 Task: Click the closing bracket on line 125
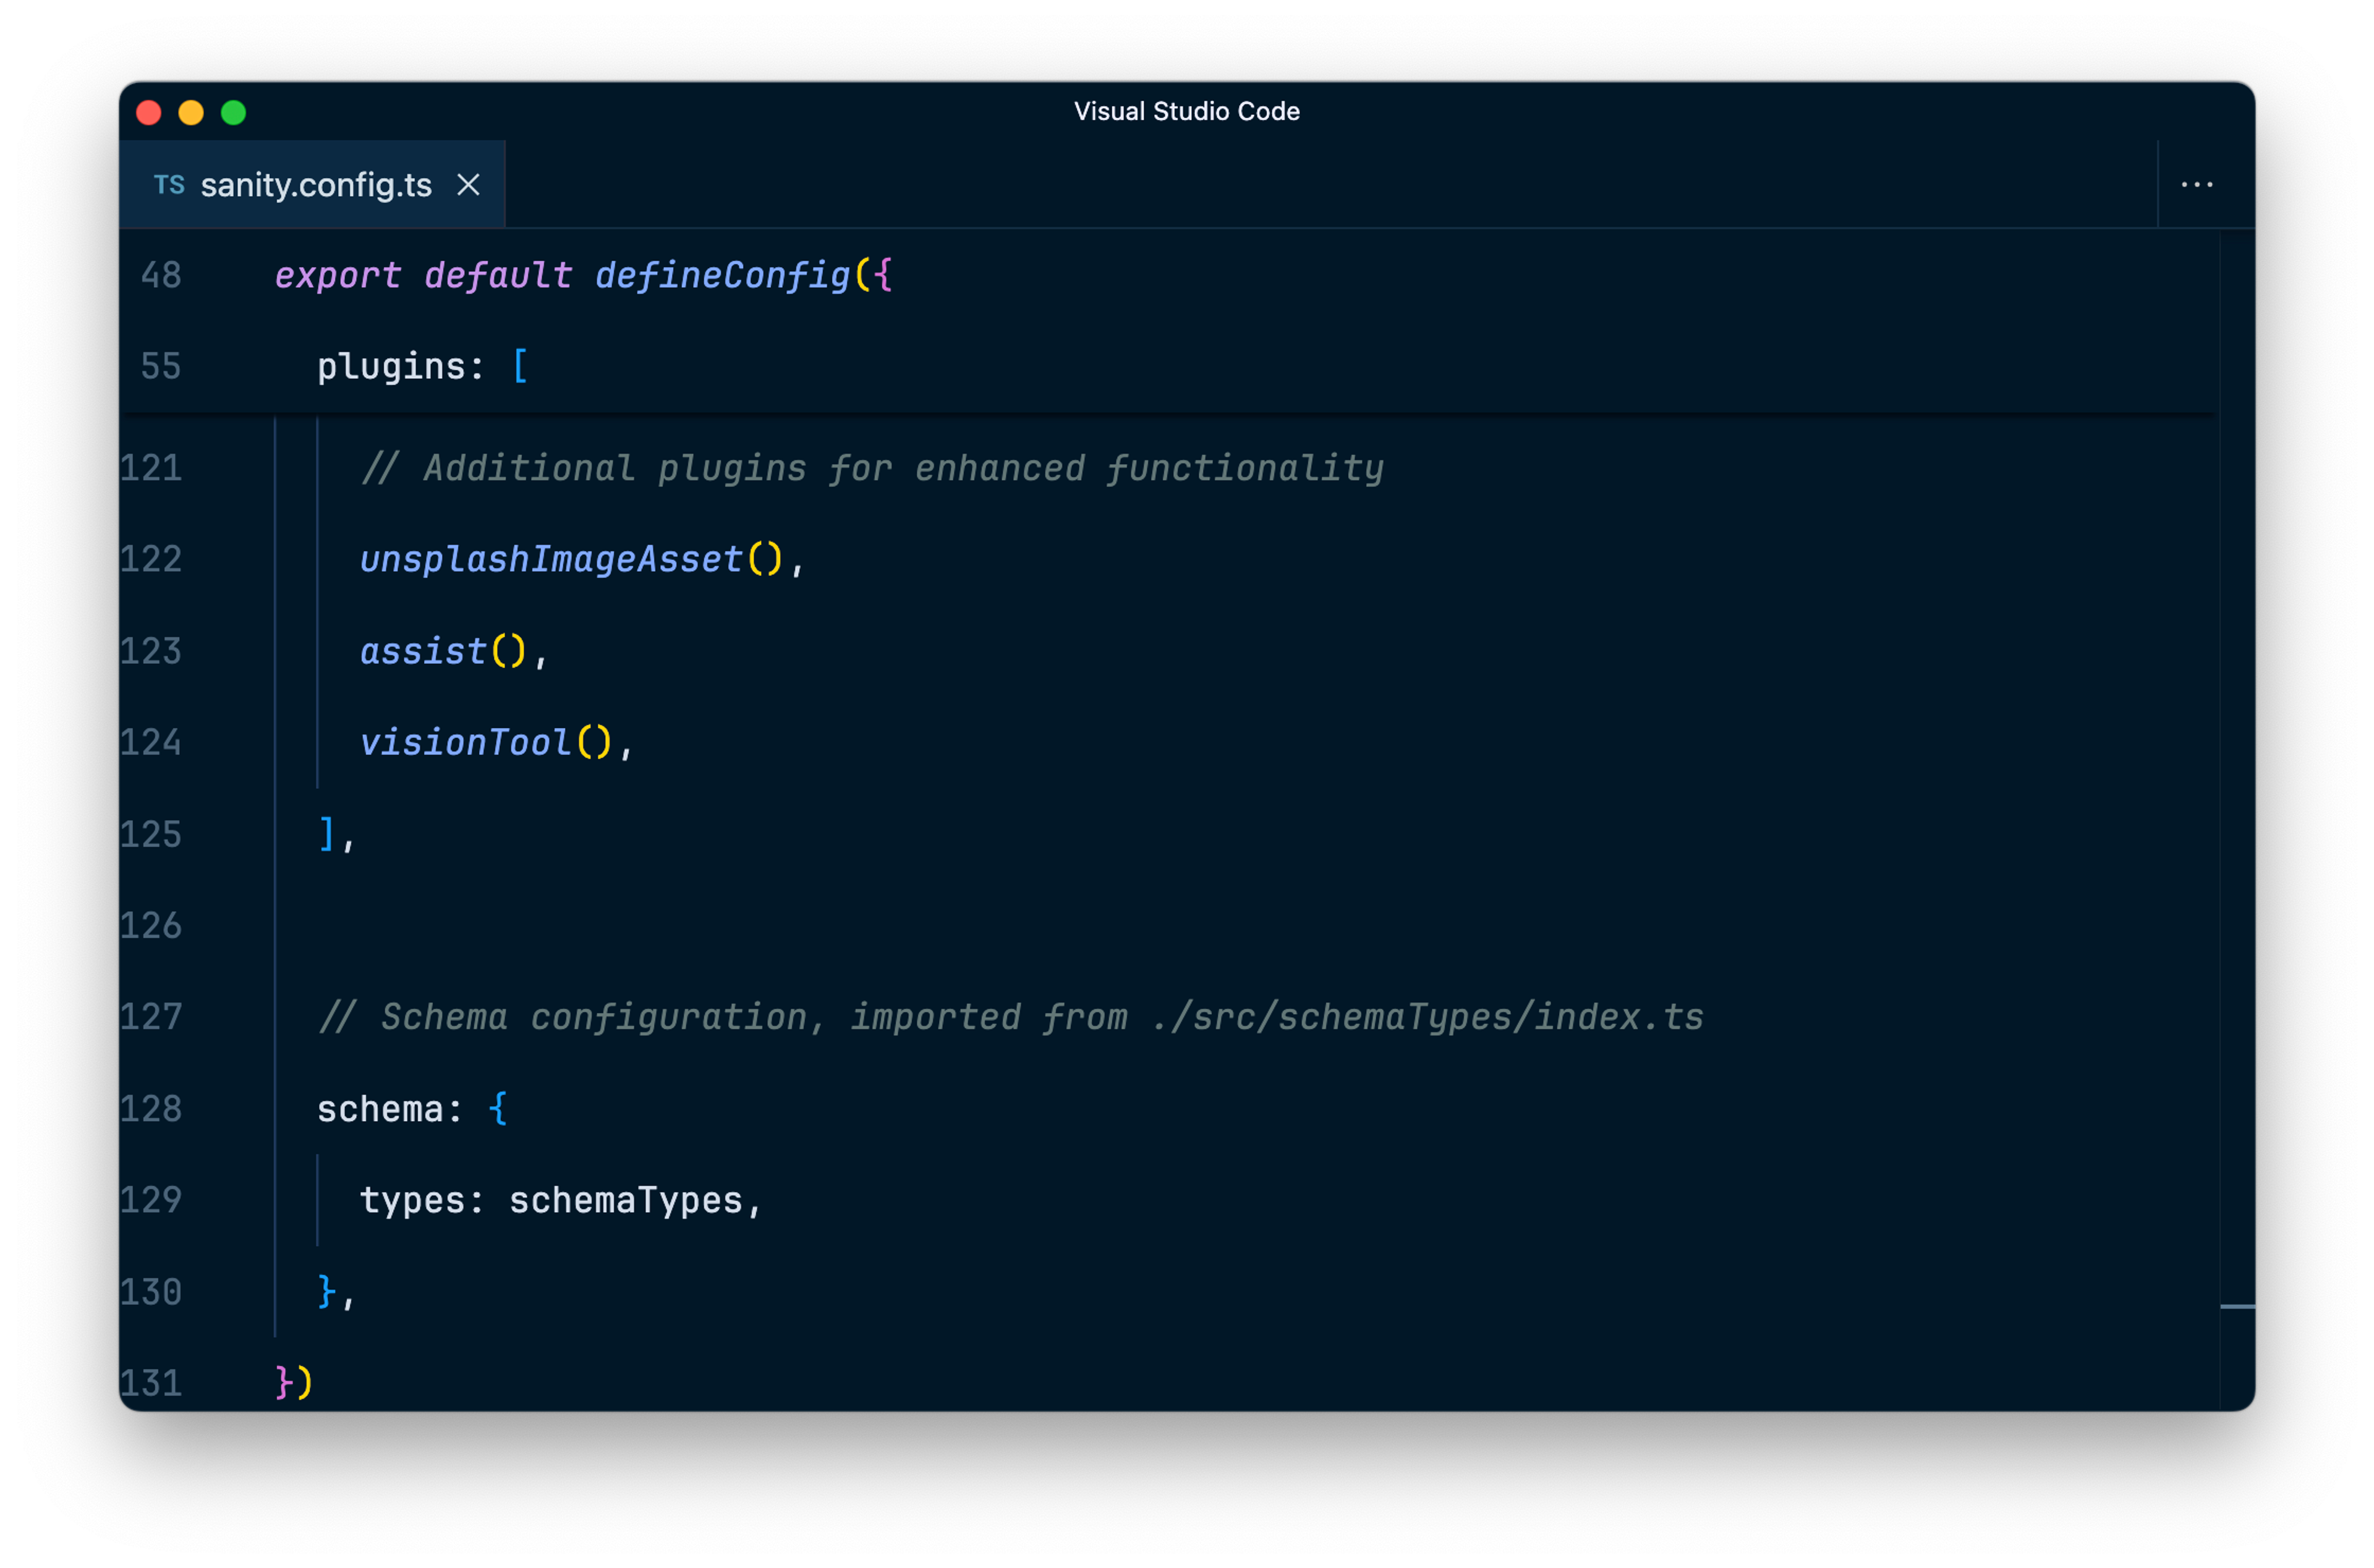[x=326, y=834]
